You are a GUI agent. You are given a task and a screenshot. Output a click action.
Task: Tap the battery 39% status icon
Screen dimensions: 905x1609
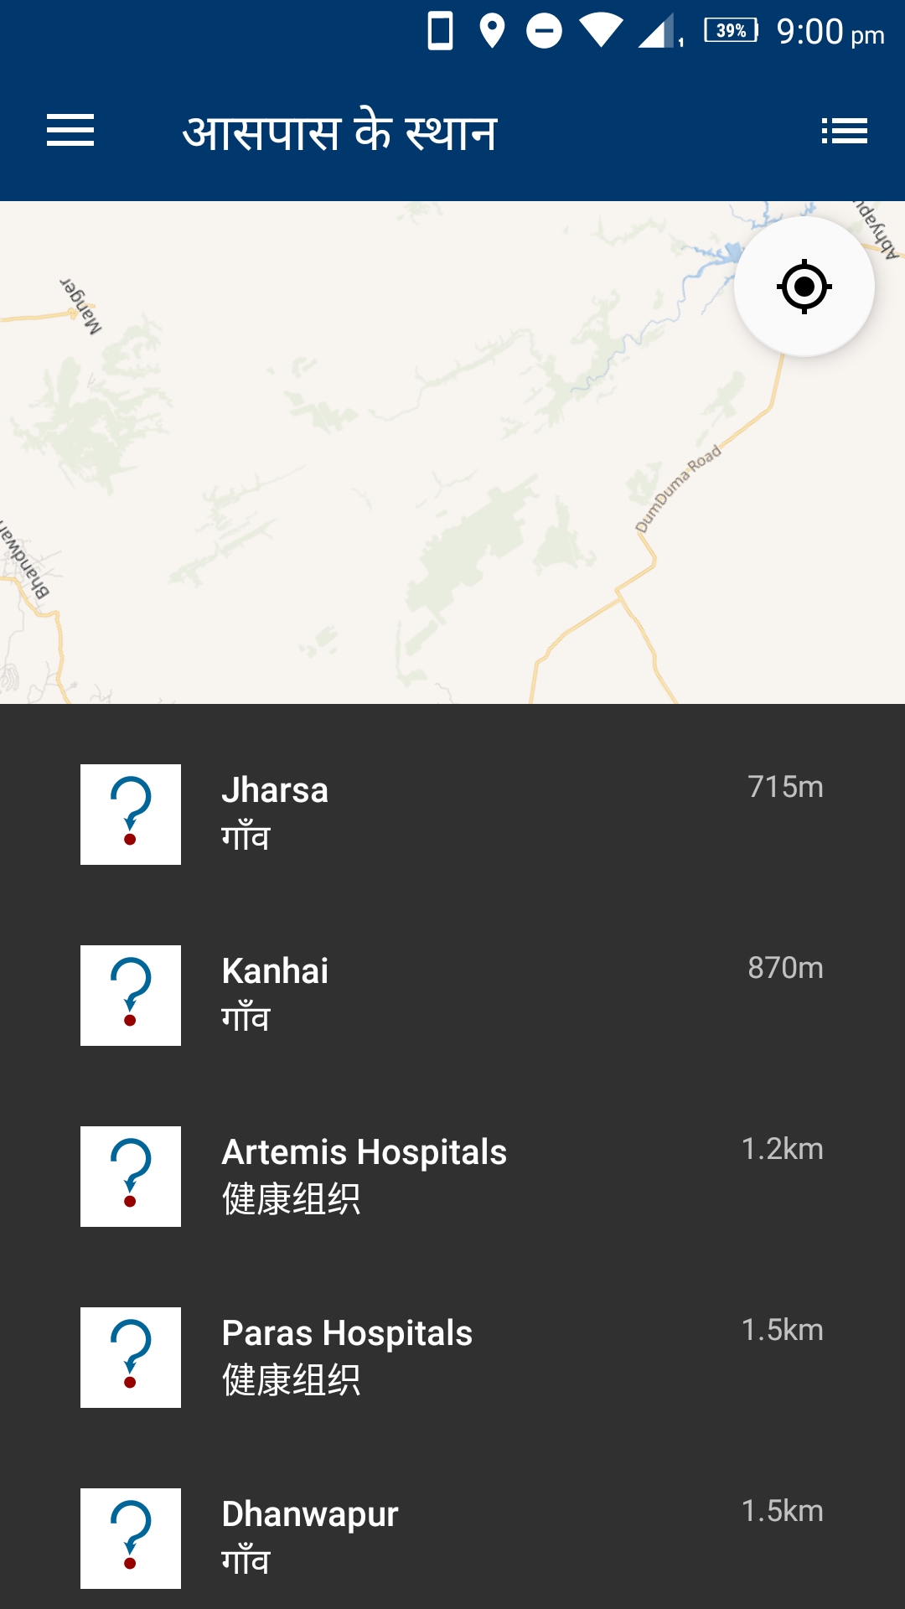(x=731, y=31)
